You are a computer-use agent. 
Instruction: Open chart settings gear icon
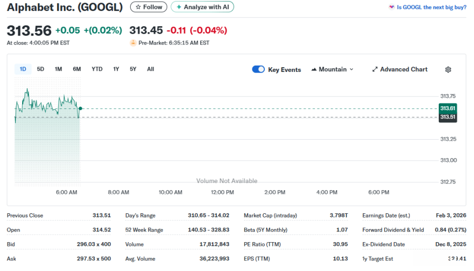point(448,69)
